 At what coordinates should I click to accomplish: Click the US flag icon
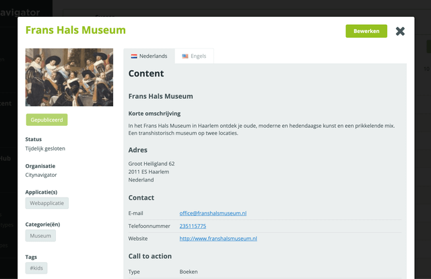pyautogui.click(x=185, y=56)
